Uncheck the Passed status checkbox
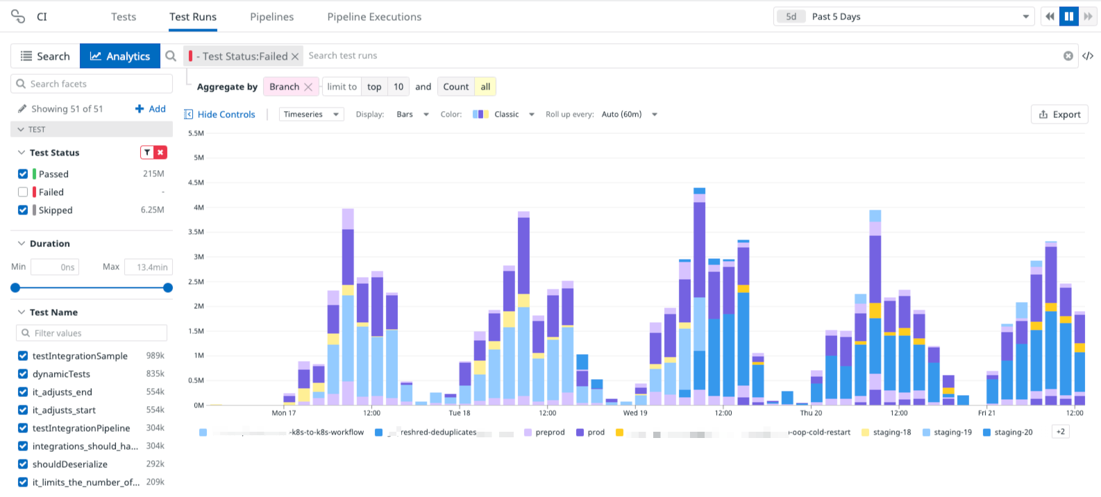The width and height of the screenshot is (1101, 497). tap(23, 174)
